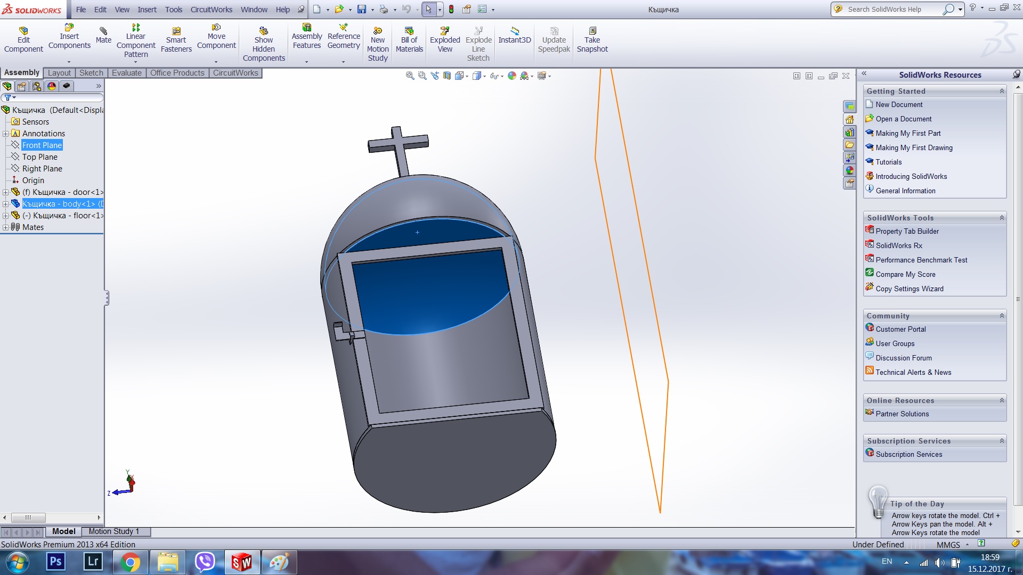Expand the Annotations folder node
Screen dimensions: 1023x575
(x=5, y=134)
